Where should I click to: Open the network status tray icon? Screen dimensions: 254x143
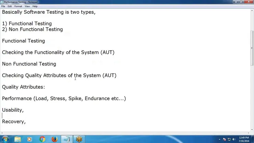coord(229,139)
